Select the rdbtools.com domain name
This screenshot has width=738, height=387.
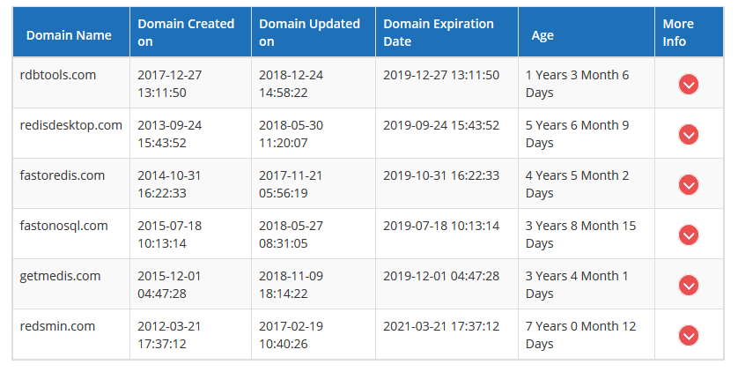(x=58, y=75)
